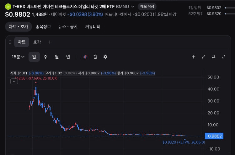Screen dimensions: 235x155
Task: Open the 15분 interval dropdown
Action: (18, 57)
